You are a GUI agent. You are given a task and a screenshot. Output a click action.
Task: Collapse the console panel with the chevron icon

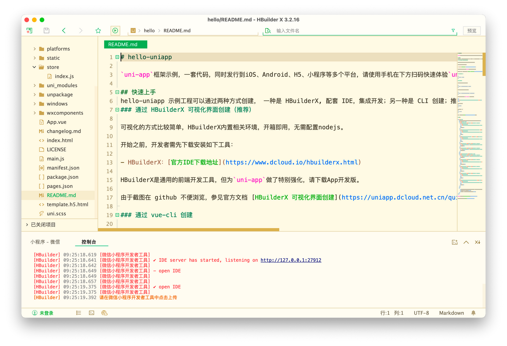[466, 242]
